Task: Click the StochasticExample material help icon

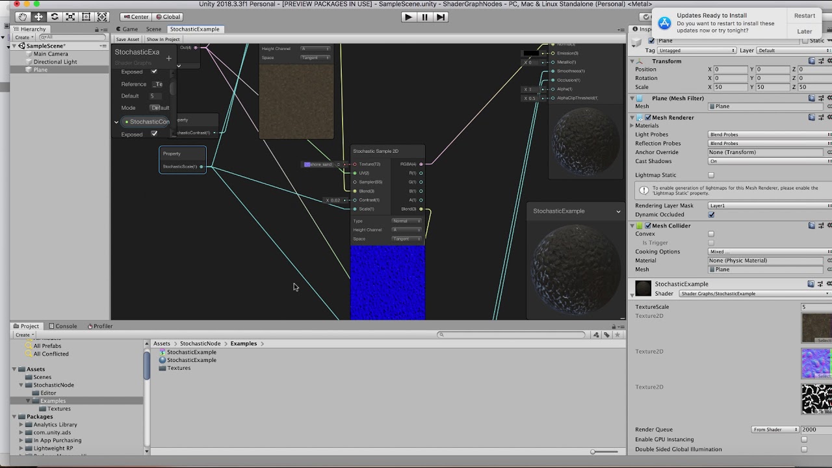Action: 811,284
